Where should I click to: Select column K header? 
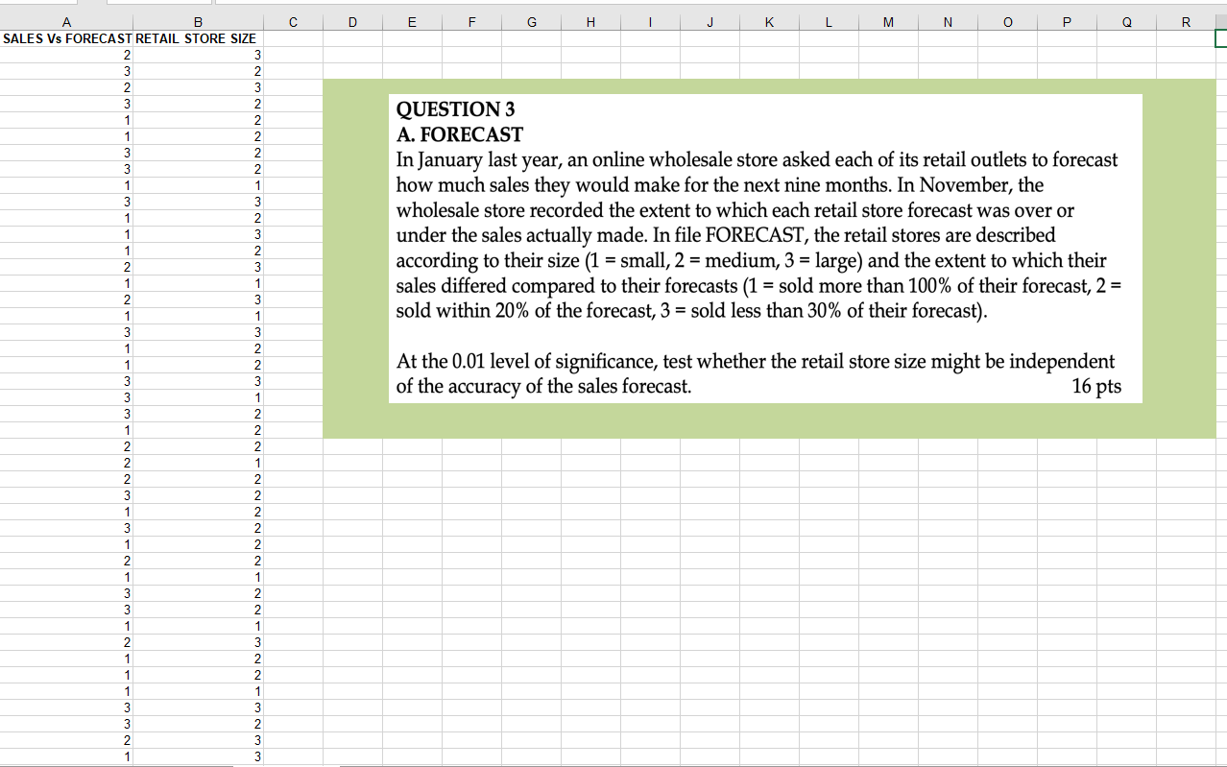pyautogui.click(x=769, y=21)
